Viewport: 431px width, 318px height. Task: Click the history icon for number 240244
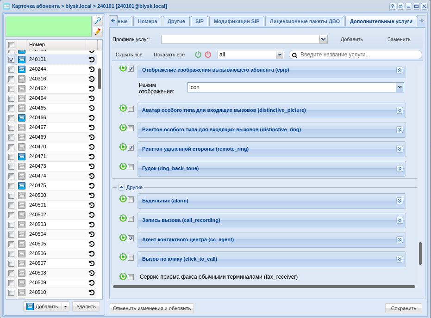(92, 69)
